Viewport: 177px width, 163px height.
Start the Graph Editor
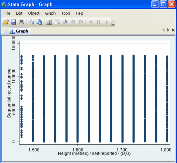tap(49, 22)
